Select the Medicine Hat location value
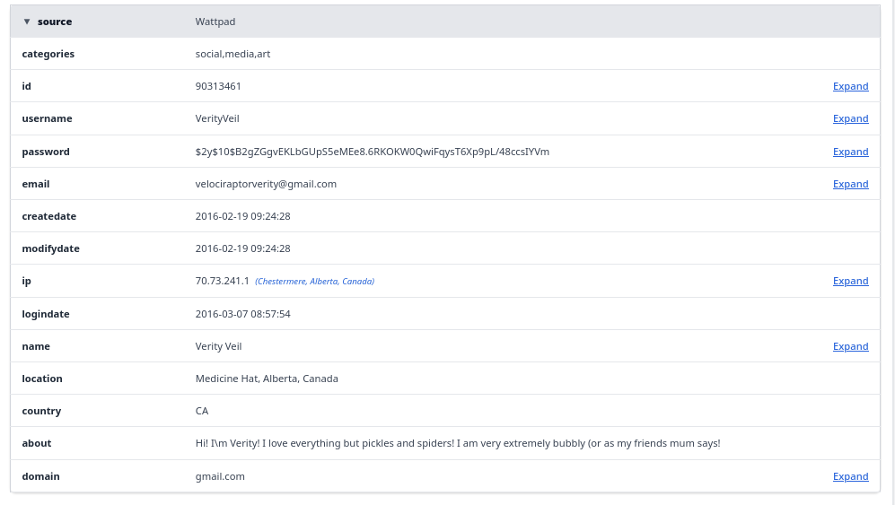The image size is (895, 505). [x=267, y=379]
